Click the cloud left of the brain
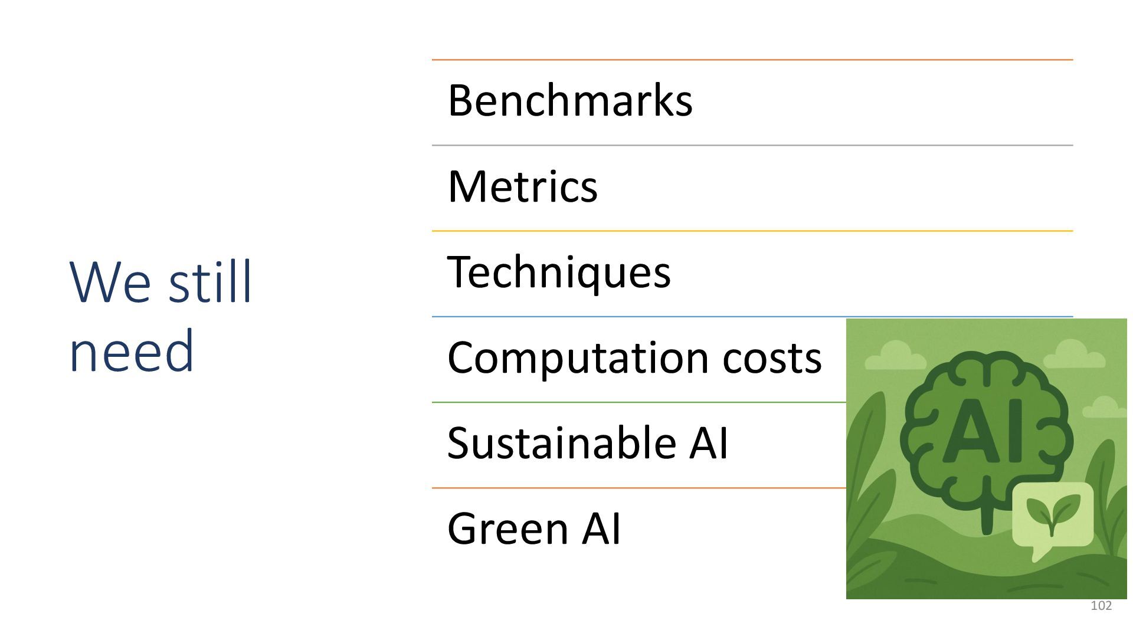Viewport: 1133px width, 637px height. click(x=895, y=356)
